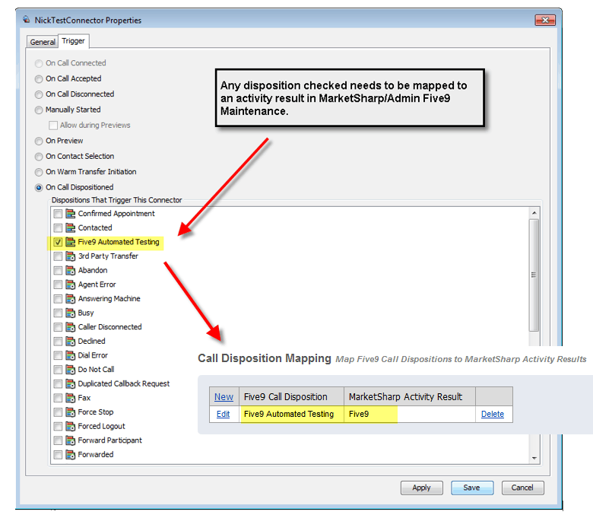
Task: Click the Abandon disposition icon
Action: tap(71, 270)
